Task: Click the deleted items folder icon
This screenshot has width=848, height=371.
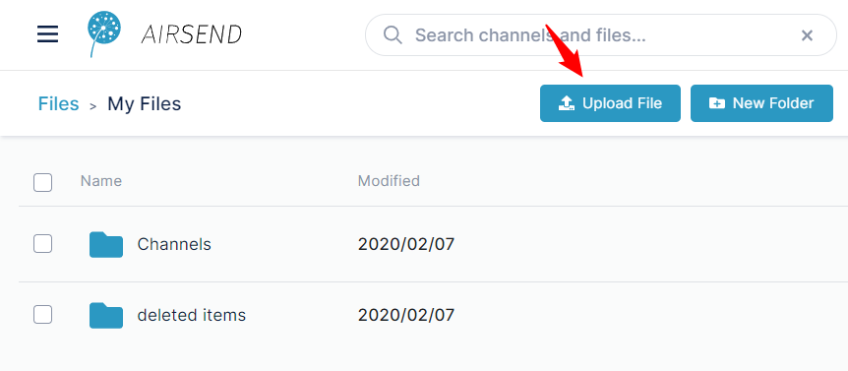Action: (x=106, y=315)
